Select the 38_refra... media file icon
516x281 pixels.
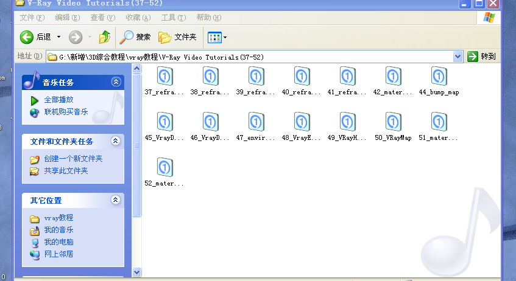click(210, 76)
